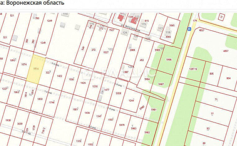Click the parcel label 5979
The image size is (237, 146).
point(122,125)
